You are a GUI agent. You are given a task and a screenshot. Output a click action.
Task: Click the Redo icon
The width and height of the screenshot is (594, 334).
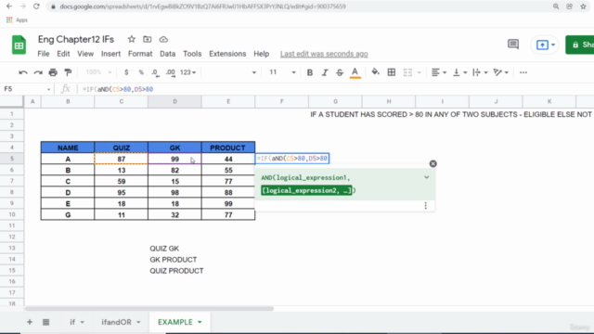tap(38, 72)
